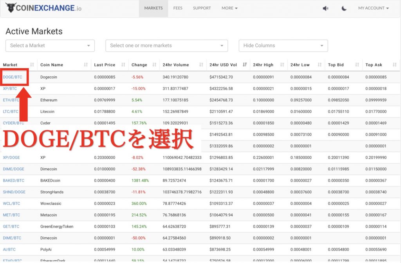Image resolution: width=401 pixels, height=263 pixels.
Task: Open the SUPPORT page
Action: pyautogui.click(x=202, y=8)
